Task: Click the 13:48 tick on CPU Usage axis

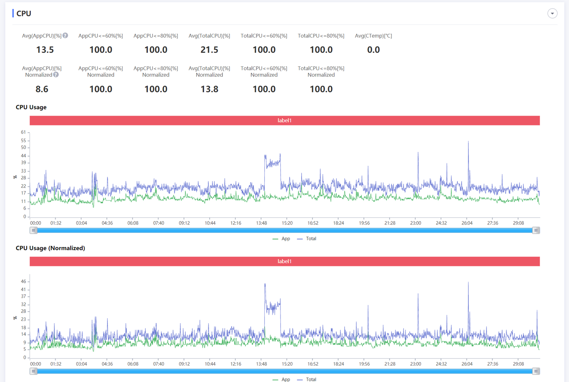Action: tap(261, 223)
